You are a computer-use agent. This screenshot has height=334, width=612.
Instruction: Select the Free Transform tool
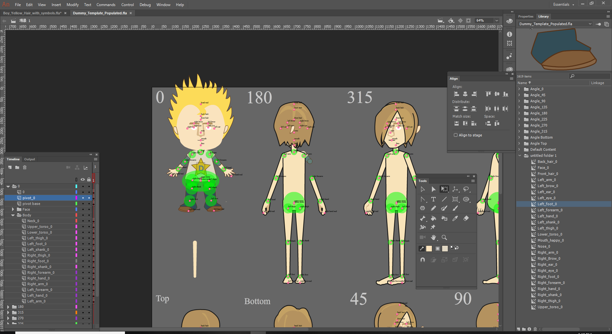[444, 189]
